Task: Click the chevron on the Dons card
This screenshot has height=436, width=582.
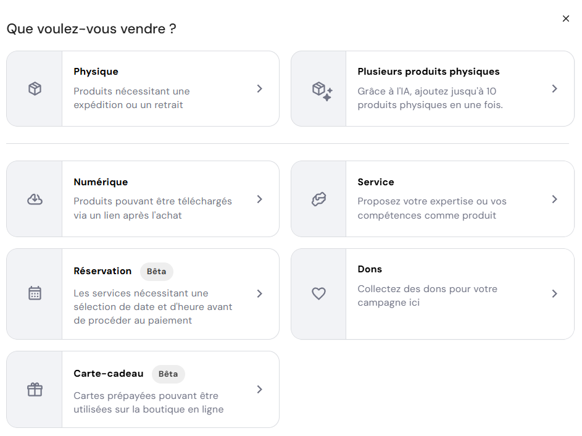Action: tap(554, 294)
